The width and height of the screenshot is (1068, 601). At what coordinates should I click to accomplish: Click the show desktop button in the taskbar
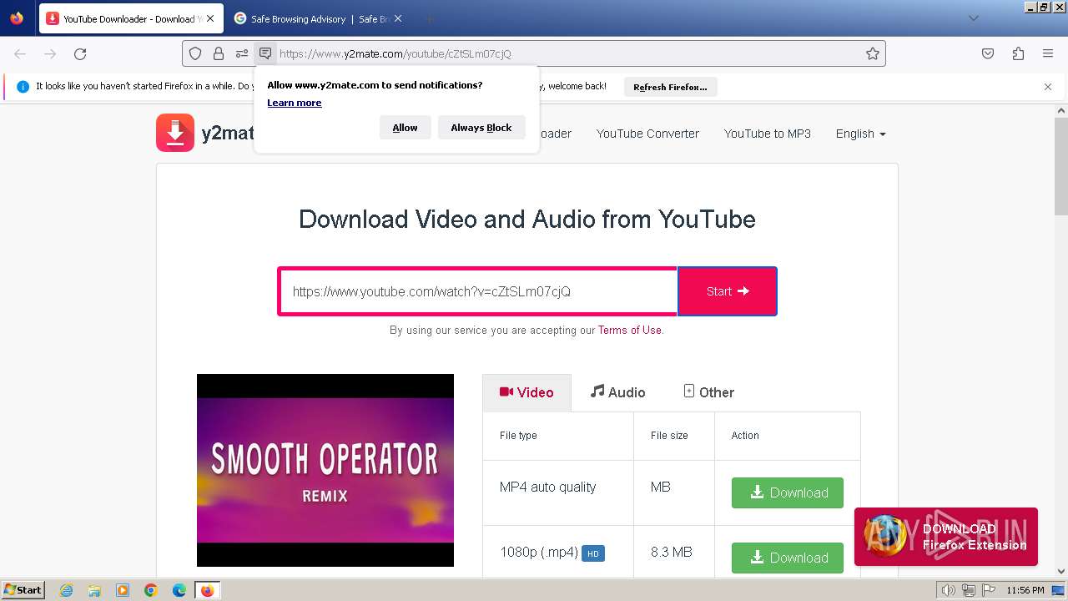(x=1058, y=590)
